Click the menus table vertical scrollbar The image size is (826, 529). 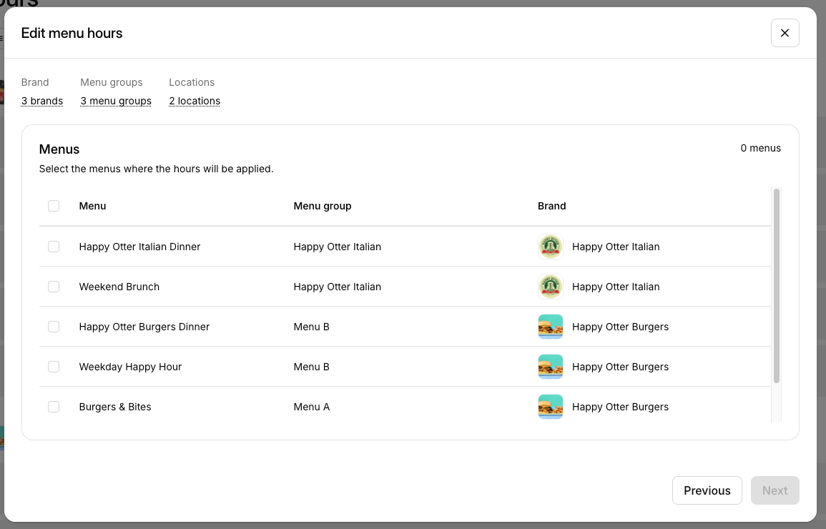pyautogui.click(x=777, y=286)
